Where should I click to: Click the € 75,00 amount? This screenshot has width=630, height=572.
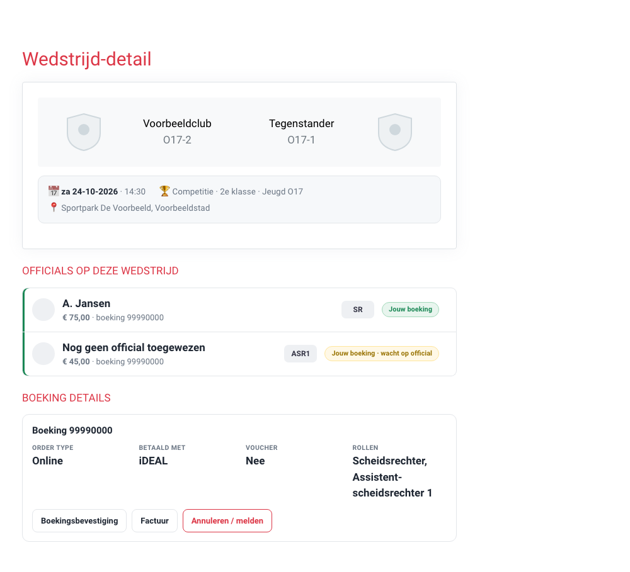point(76,318)
